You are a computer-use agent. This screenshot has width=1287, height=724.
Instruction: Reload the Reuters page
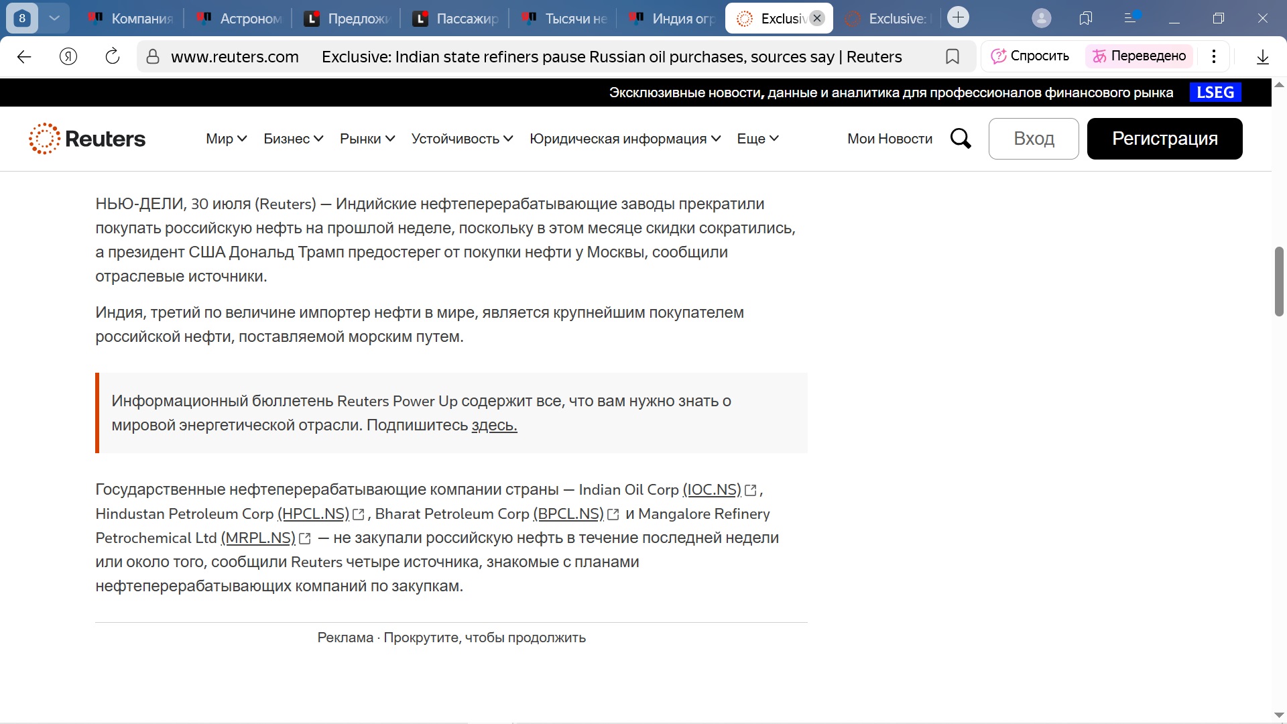(x=113, y=57)
